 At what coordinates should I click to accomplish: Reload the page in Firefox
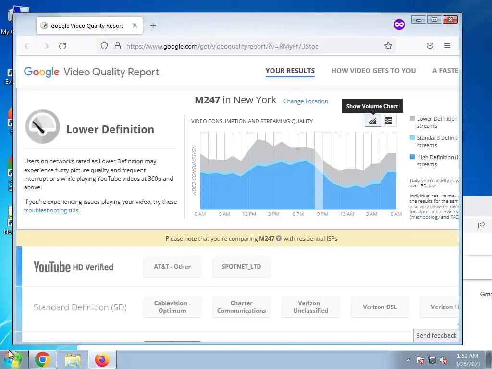(x=62, y=46)
